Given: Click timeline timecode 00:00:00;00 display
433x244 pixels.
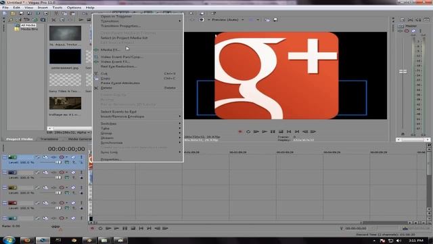Looking at the screenshot, I should click(66, 149).
